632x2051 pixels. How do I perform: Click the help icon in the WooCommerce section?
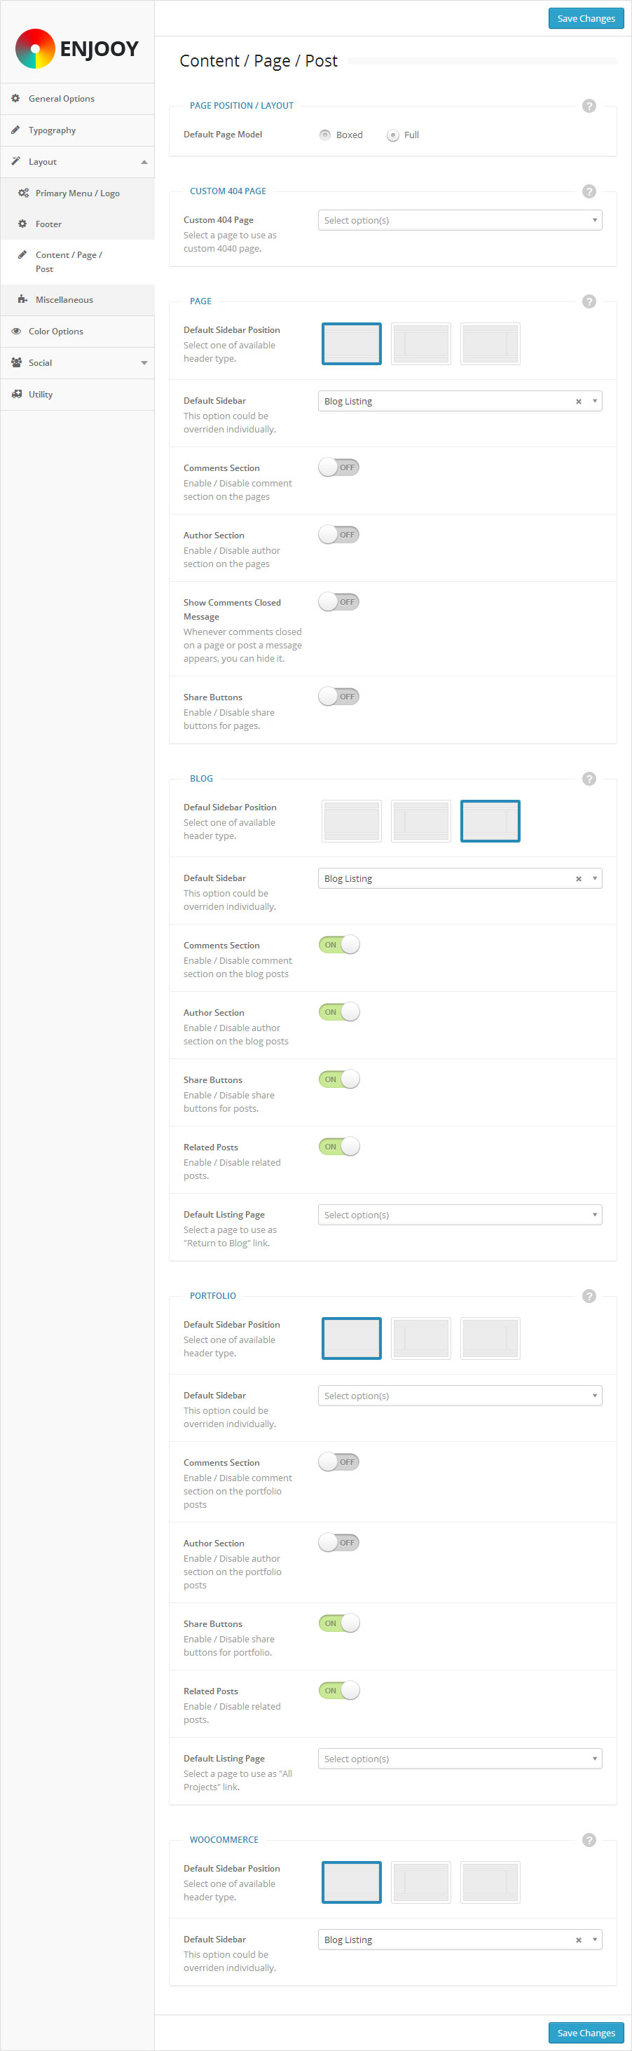(x=589, y=1839)
